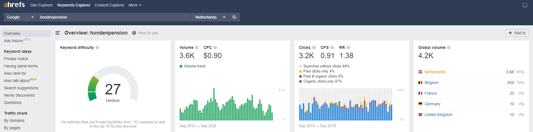The image size is (533, 132).
Task: Open Phrase match keyword ideas
Action: click(x=16, y=59)
